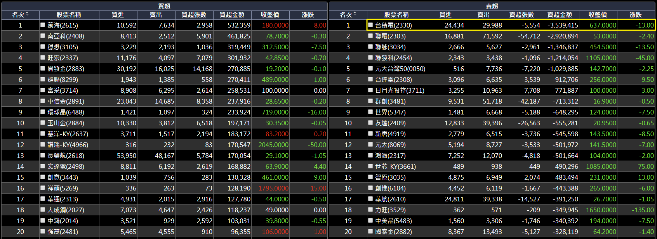657x239 pixels.
Task: Tick the 富采(3714) checkbox
Action: (x=43, y=90)
